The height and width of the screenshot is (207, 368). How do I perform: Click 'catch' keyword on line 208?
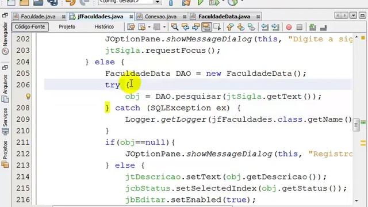pos(128,108)
